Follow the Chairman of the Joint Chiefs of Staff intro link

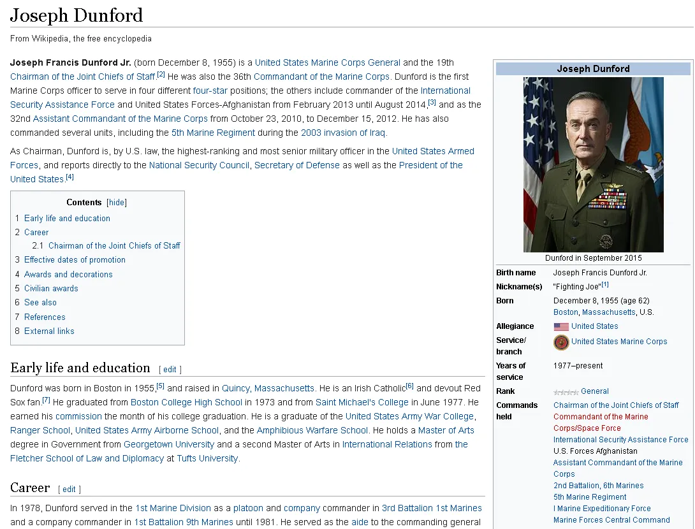pyautogui.click(x=82, y=77)
